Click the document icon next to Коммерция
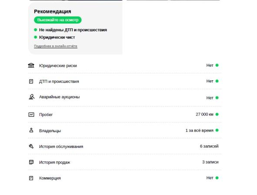This screenshot has width=257, height=195. tap(31, 178)
